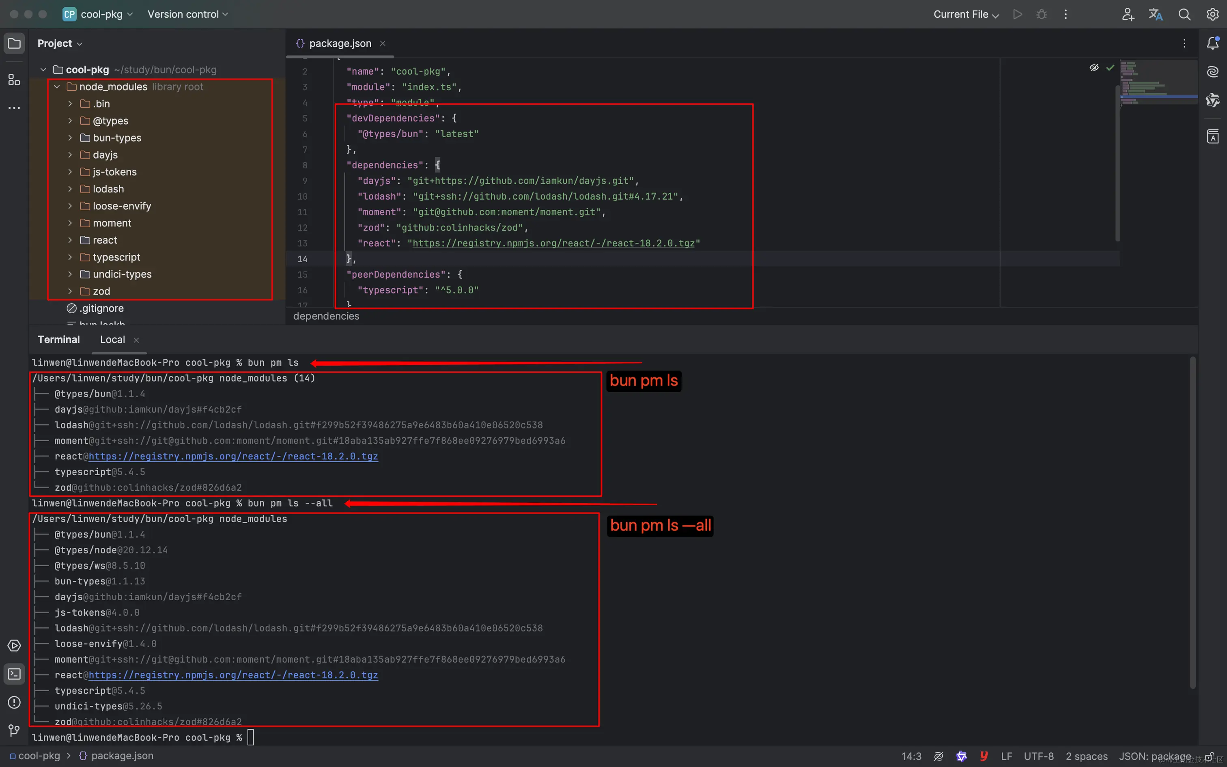
Task: Open the Problems tool window icon
Action: 14,702
